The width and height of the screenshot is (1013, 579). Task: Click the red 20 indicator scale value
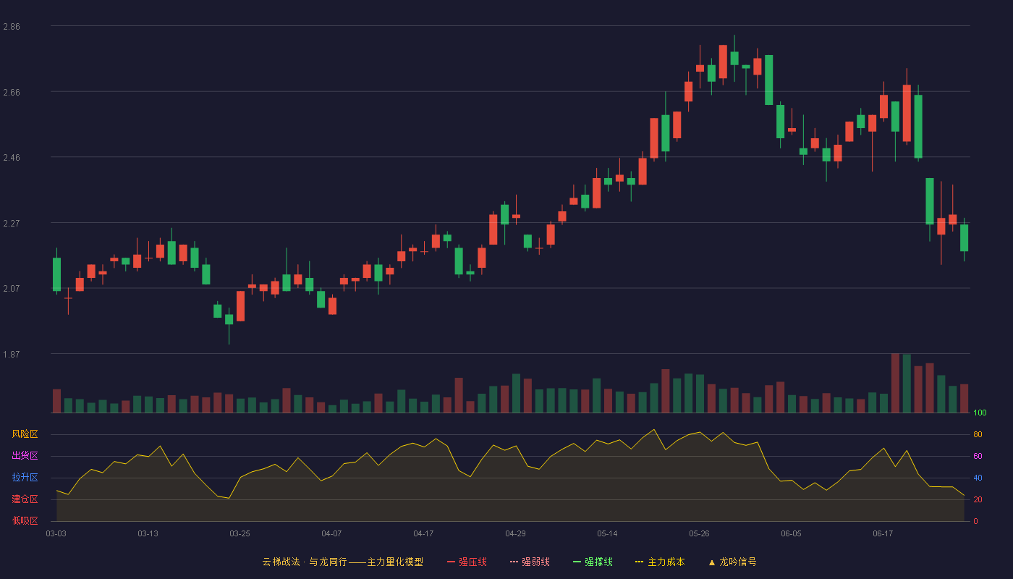(x=978, y=500)
